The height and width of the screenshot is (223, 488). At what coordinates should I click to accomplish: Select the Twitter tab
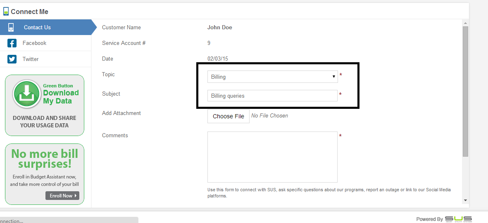tap(31, 59)
